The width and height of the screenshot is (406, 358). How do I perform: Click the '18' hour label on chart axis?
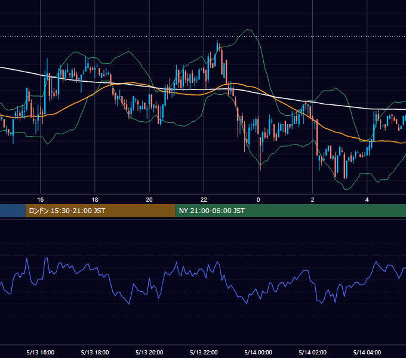tap(95, 200)
